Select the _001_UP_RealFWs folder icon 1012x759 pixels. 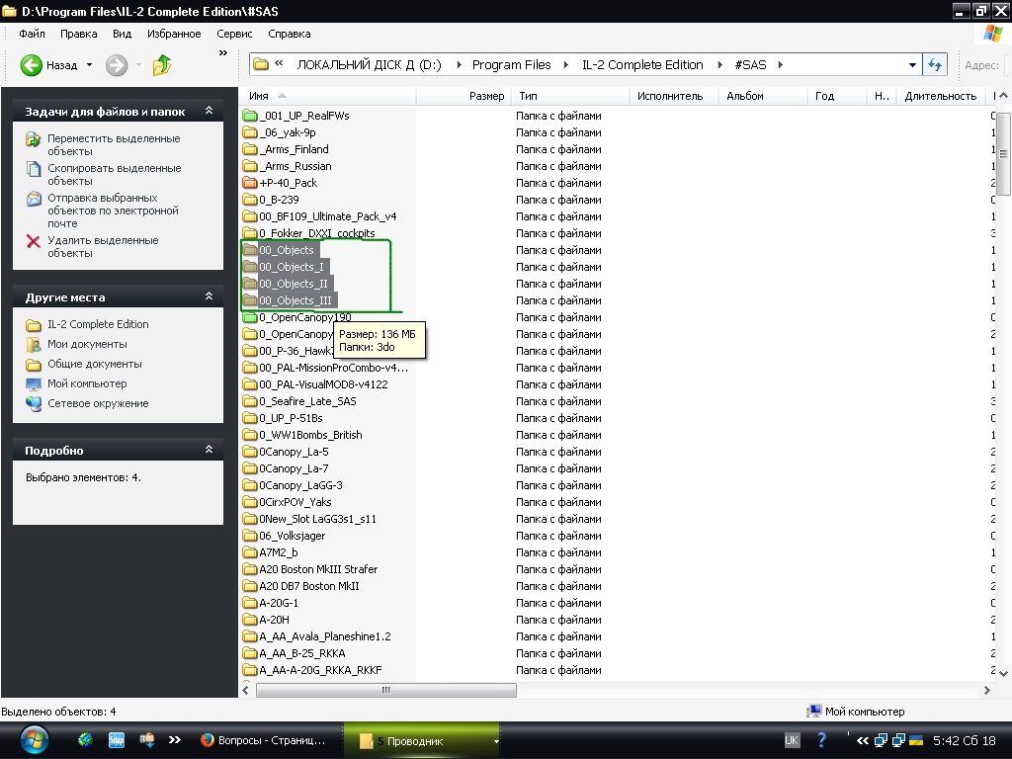[x=250, y=116]
